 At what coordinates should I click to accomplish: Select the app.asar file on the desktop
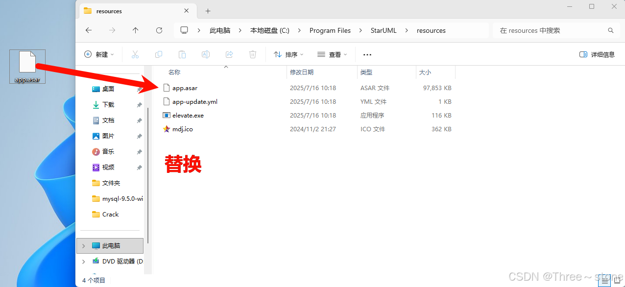click(x=27, y=67)
